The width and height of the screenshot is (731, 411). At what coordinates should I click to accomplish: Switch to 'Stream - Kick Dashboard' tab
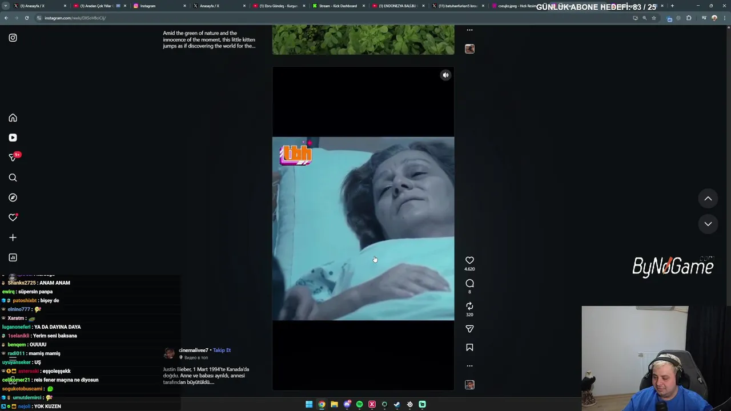coord(338,6)
